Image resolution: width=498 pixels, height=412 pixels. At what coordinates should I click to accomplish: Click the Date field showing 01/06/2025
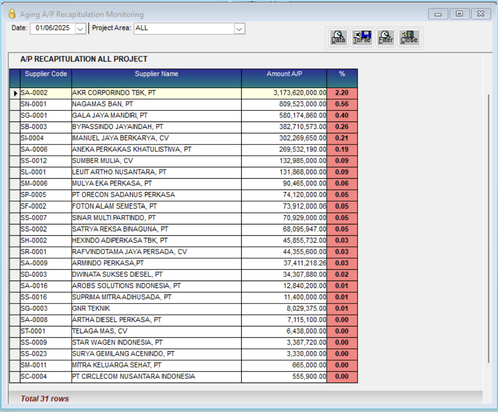(53, 28)
